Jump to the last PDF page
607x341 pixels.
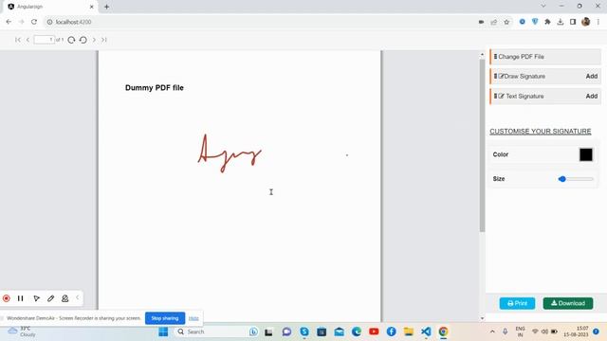click(x=104, y=40)
